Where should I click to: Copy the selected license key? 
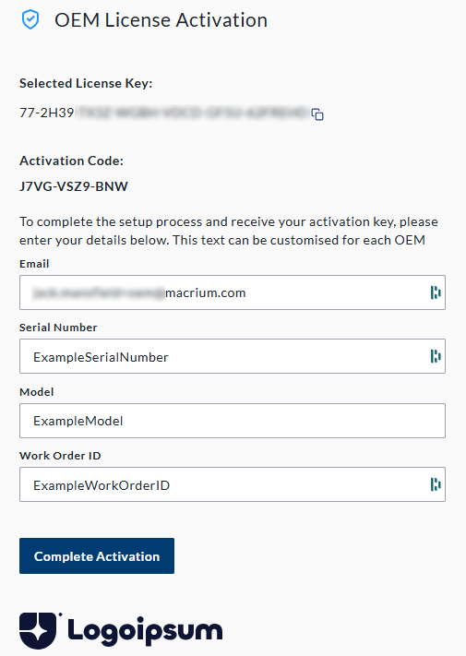click(x=317, y=114)
